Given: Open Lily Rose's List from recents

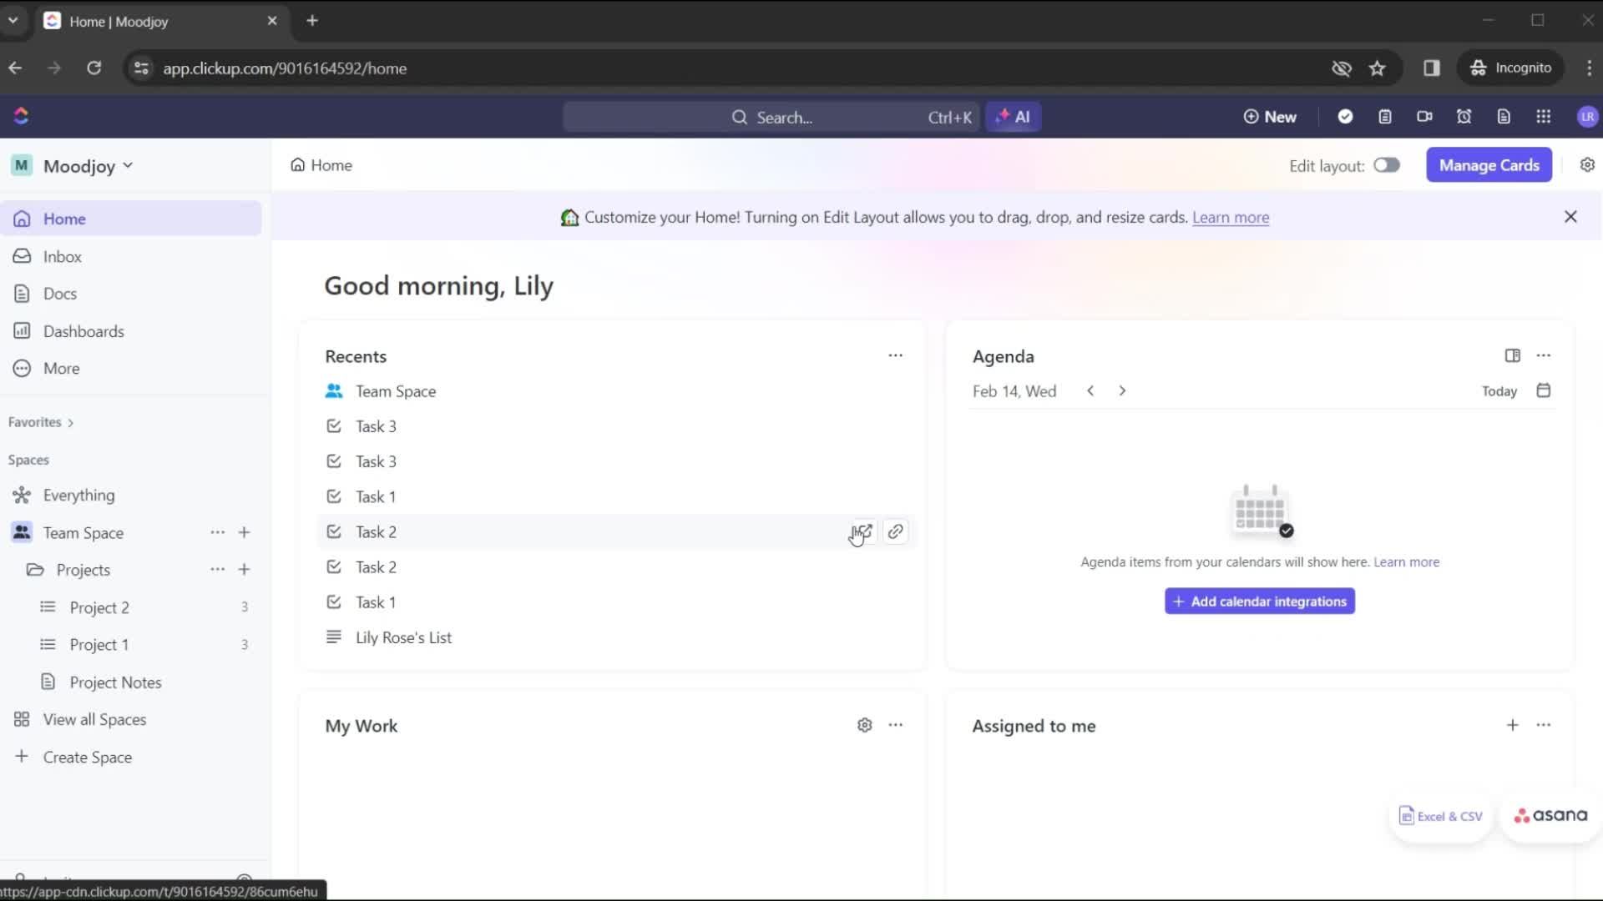Looking at the screenshot, I should pos(404,637).
